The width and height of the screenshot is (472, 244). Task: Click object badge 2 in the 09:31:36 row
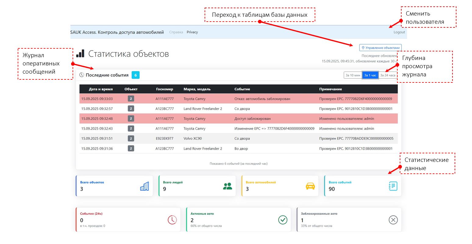click(131, 148)
